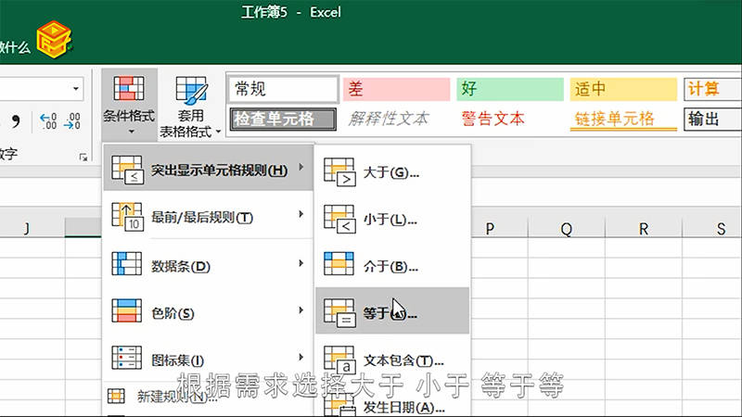Image resolution: width=742 pixels, height=417 pixels.
Task: Apply the 差 bad cell style
Action: (395, 89)
